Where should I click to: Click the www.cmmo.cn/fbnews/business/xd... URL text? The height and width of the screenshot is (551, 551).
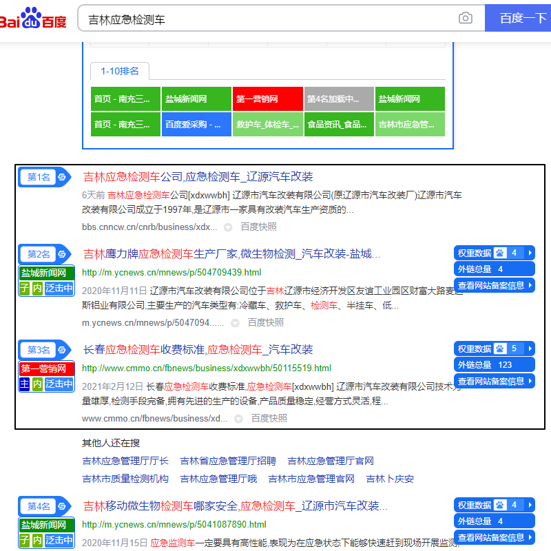click(154, 418)
